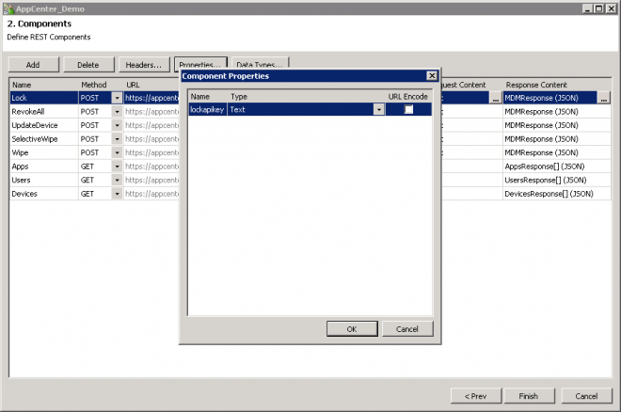Select MDMResponse (JSON) cell in Wipe row
The height and width of the screenshot is (412, 621).
(557, 152)
